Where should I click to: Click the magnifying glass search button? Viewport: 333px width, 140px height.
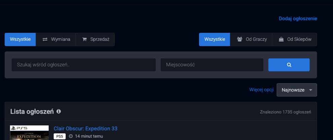(289, 65)
